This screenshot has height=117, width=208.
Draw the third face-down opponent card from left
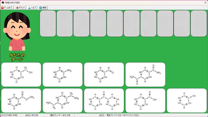click(81, 23)
